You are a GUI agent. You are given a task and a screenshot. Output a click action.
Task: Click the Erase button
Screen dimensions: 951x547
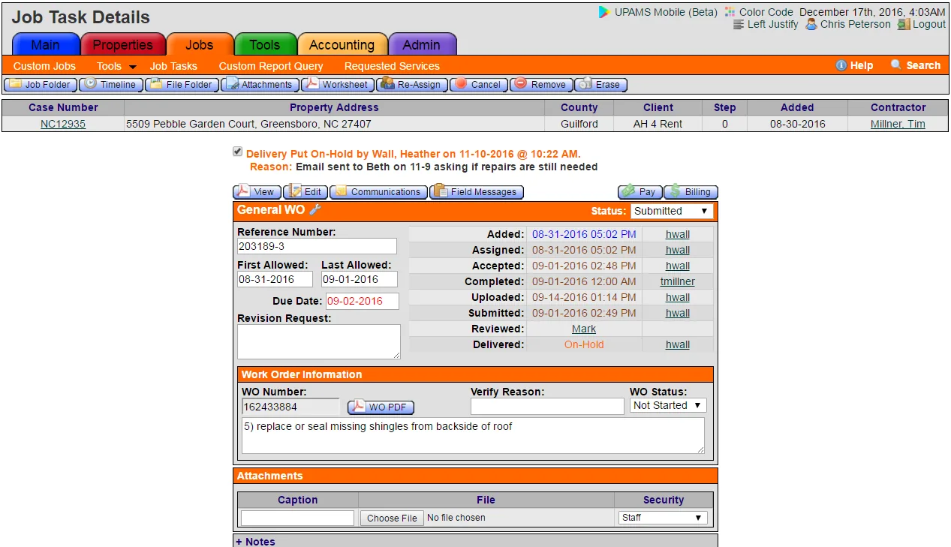tap(600, 85)
